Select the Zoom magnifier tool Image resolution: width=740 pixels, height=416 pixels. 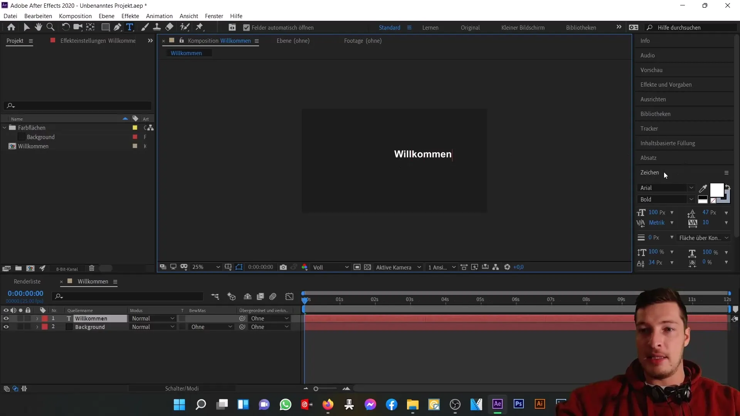tap(50, 27)
